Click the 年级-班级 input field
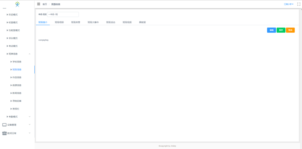The image size is (302, 149). click(x=63, y=14)
